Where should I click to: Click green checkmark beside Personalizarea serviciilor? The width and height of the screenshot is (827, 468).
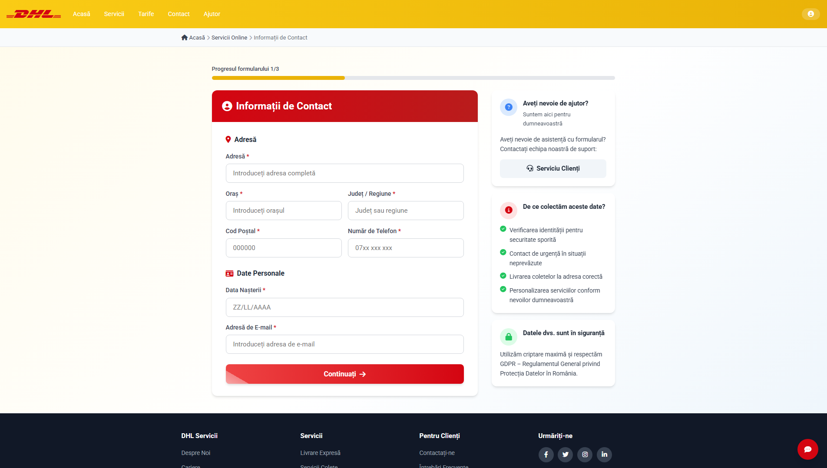tap(503, 289)
